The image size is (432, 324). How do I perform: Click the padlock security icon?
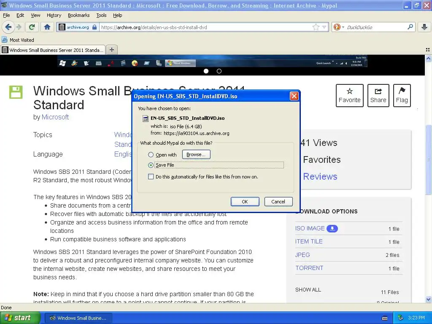tap(94, 27)
